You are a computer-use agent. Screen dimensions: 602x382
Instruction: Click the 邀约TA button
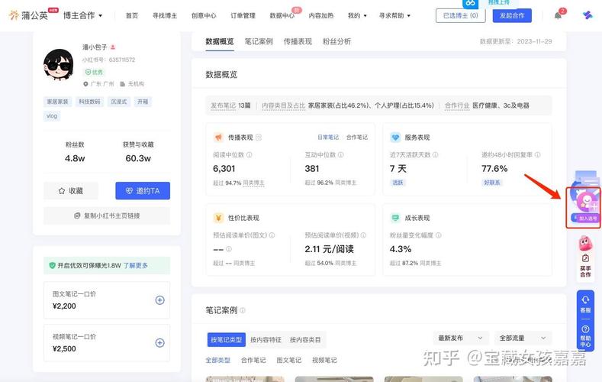(143, 191)
